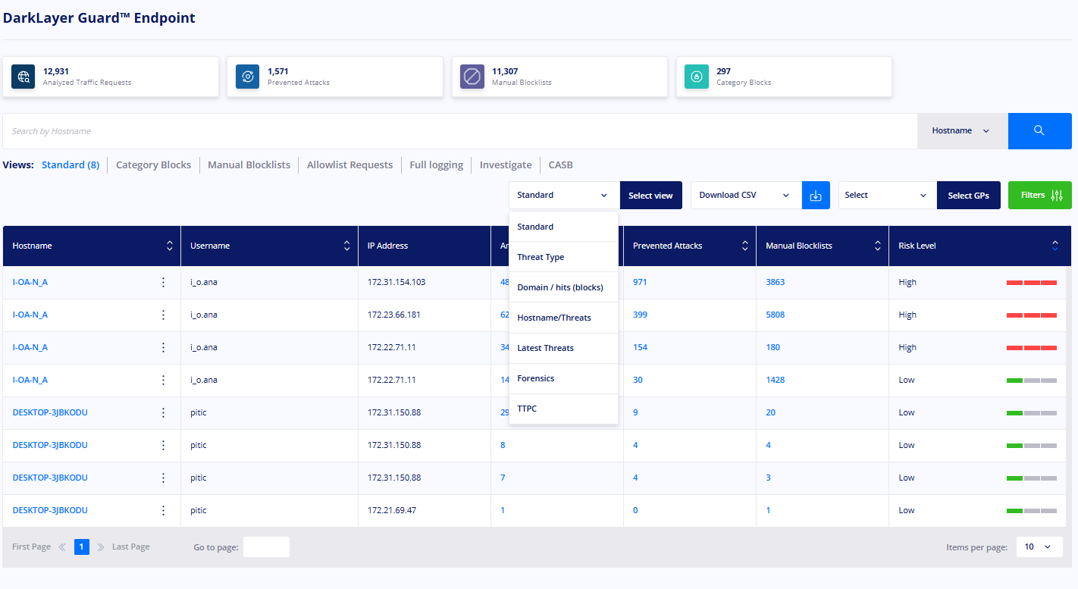Open 154 prevented attacks link
Image resolution: width=1078 pixels, height=589 pixels.
[640, 347]
